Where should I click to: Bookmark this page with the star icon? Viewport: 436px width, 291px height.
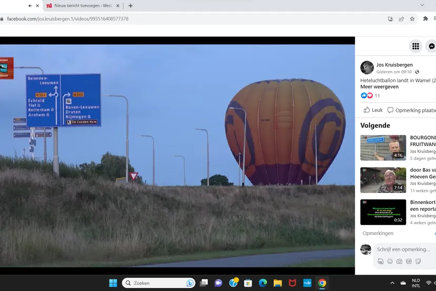click(x=412, y=18)
